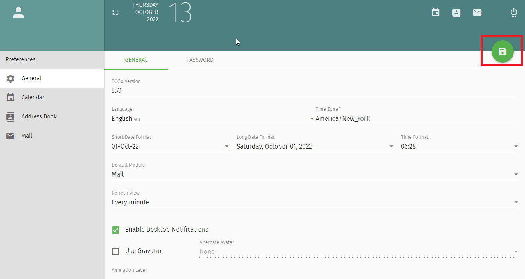Open the Short Date Format dropdown
The height and width of the screenshot is (279, 525).
pos(170,146)
